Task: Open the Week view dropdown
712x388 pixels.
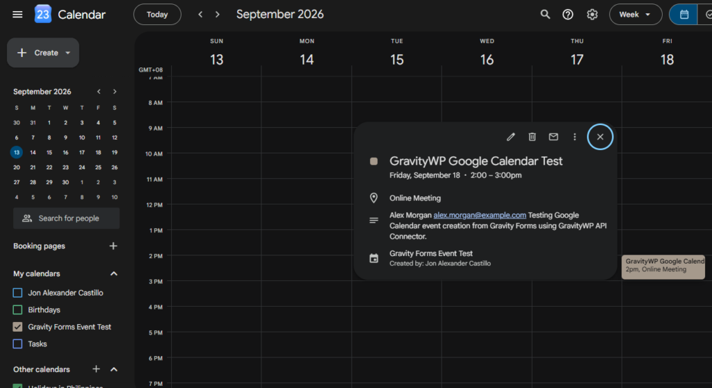Action: pos(636,15)
